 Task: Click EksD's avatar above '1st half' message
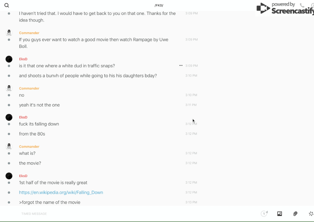(9, 176)
